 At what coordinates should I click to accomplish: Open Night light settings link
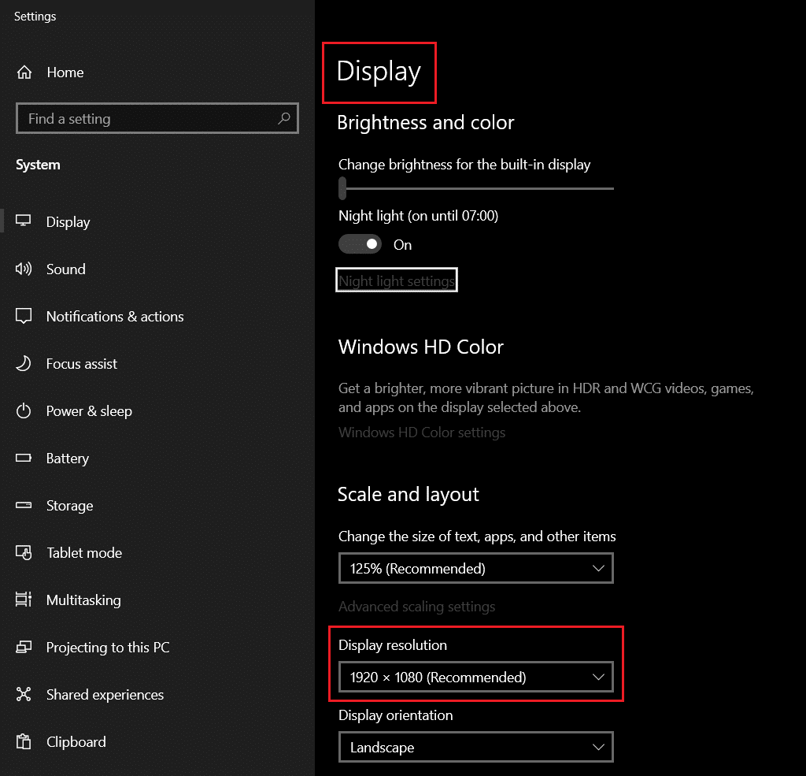pyautogui.click(x=397, y=280)
